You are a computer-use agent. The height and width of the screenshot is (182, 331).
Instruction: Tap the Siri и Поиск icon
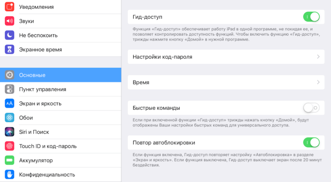(x=10, y=132)
